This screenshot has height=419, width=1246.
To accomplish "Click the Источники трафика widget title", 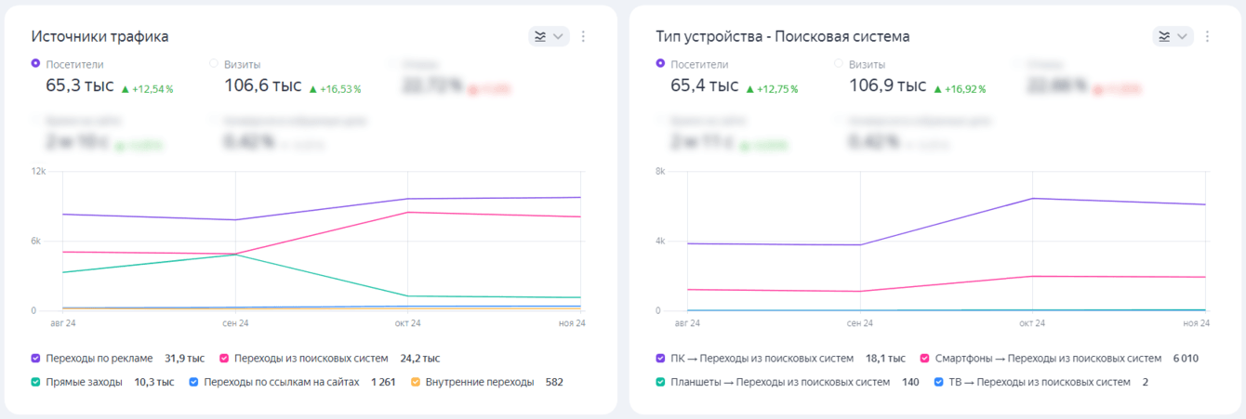I will tap(99, 36).
